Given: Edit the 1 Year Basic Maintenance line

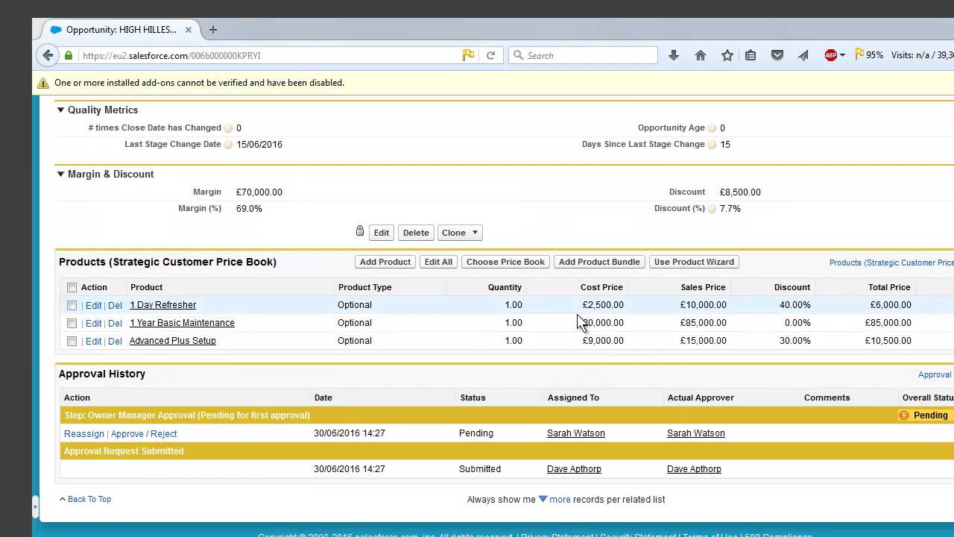Looking at the screenshot, I should [x=93, y=323].
